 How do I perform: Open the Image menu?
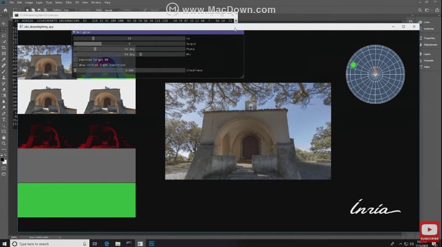pos(29,3)
